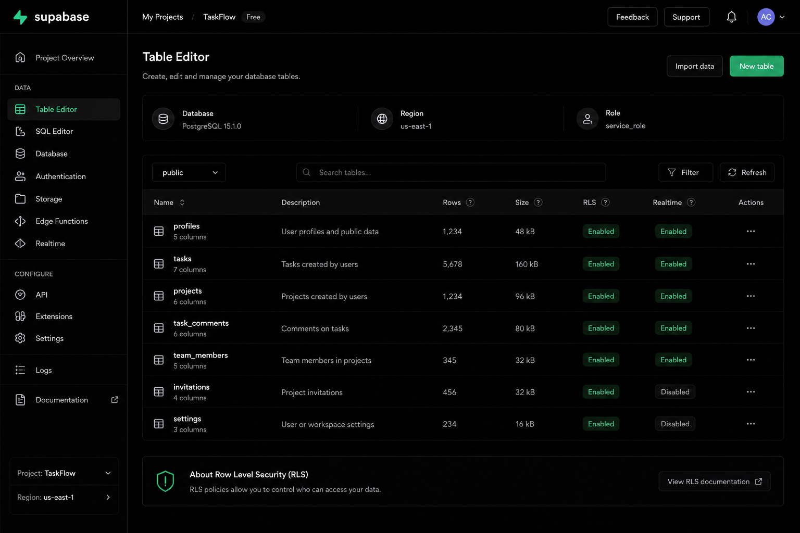Viewport: 800px width, 533px height.
Task: Open Table Editor in sidebar
Action: pyautogui.click(x=64, y=109)
